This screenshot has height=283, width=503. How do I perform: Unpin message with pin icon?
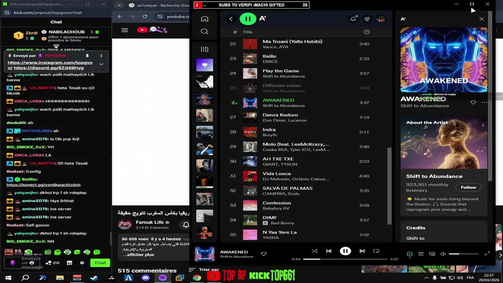87,56
